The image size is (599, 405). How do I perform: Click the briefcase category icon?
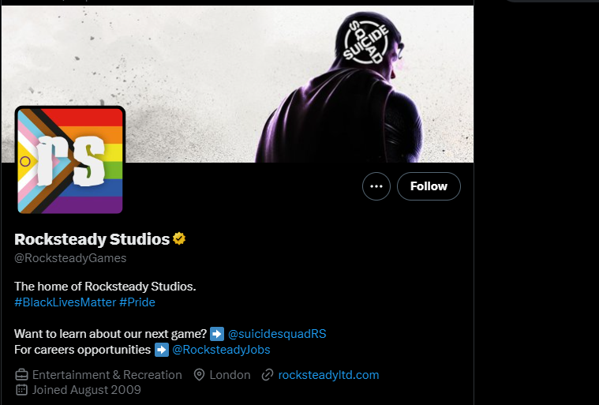click(x=22, y=374)
